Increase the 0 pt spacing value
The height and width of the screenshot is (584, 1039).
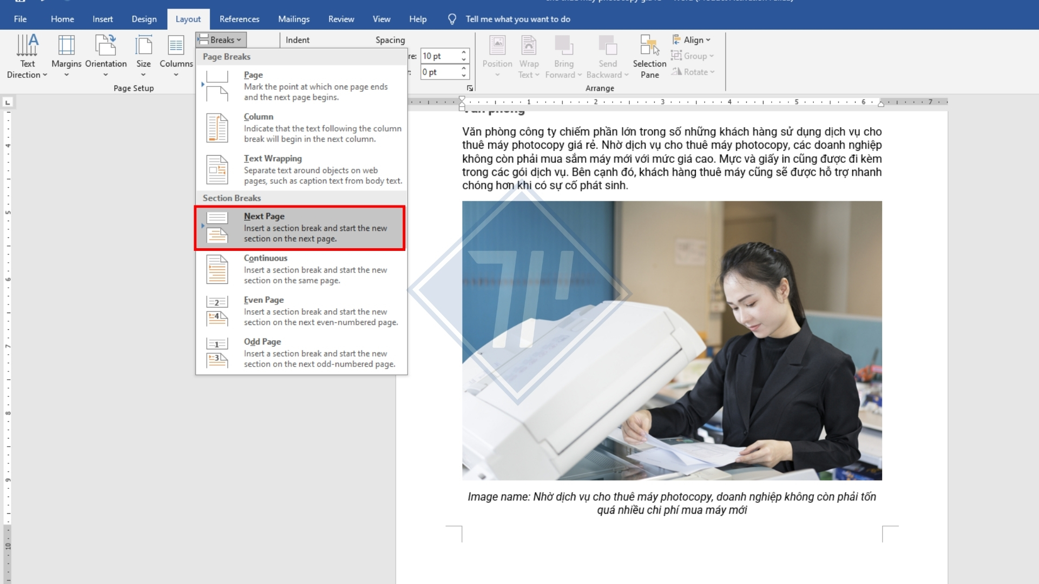pos(464,69)
